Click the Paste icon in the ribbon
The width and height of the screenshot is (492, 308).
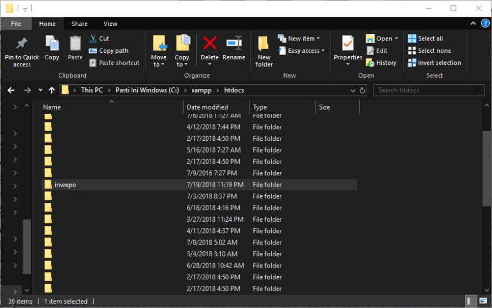coord(75,44)
